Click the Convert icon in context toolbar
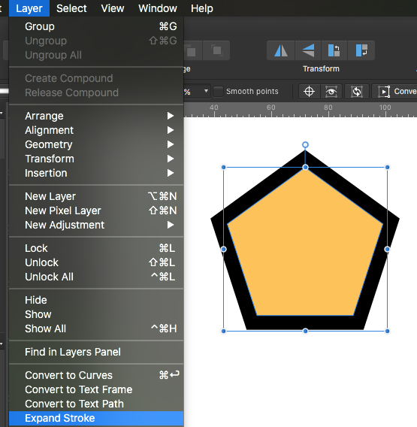This screenshot has height=427, width=417. pos(384,92)
